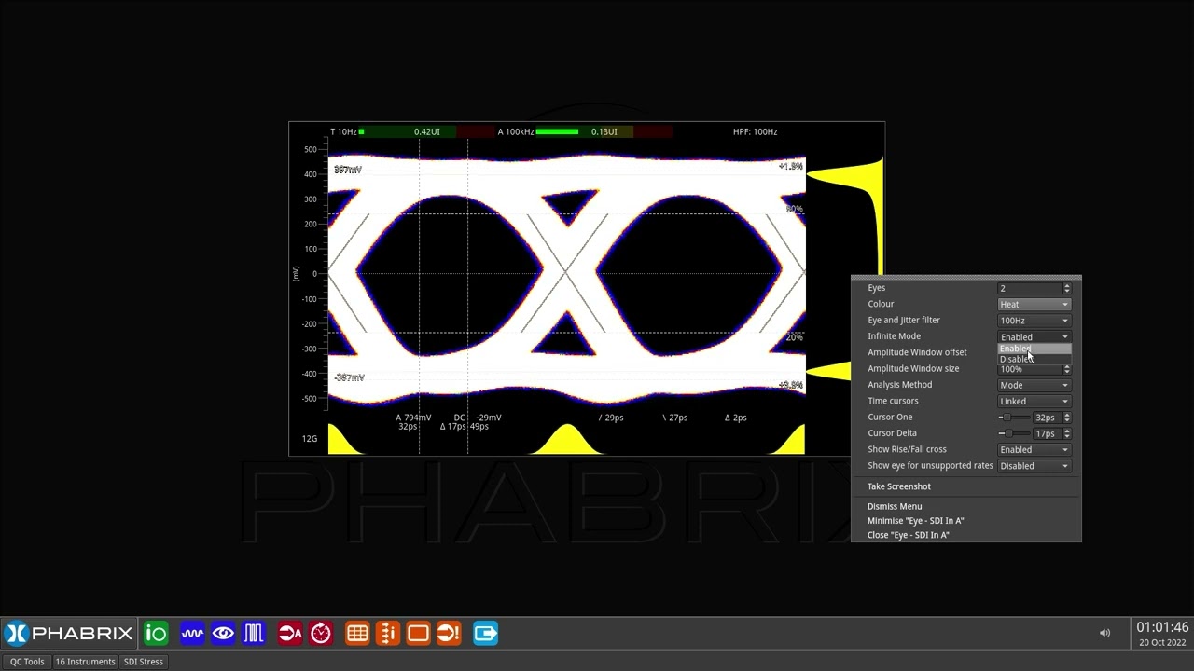Open the green IO instrument icon
Viewport: 1194px width, 671px height.
click(156, 634)
